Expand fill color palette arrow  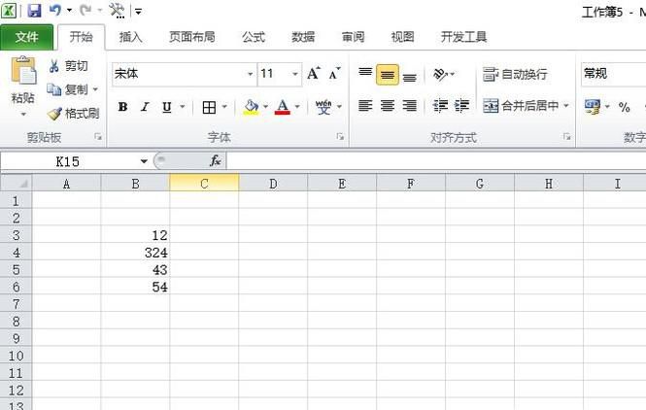[266, 107]
